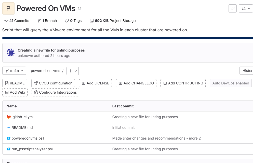Open the README.md file
The width and height of the screenshot is (253, 163).
(x=22, y=128)
